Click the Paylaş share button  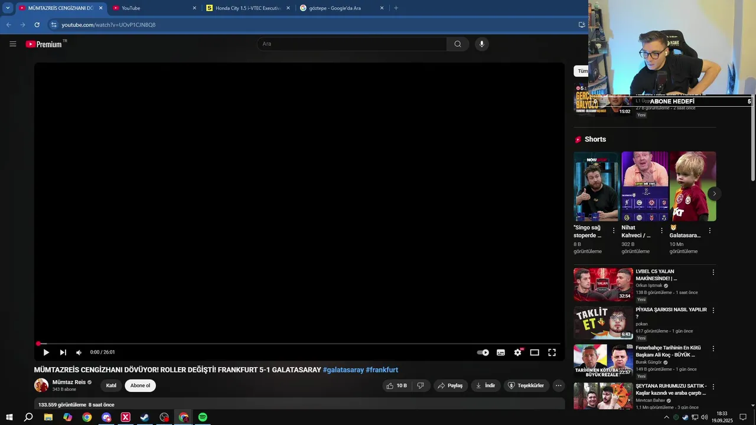coord(450,385)
